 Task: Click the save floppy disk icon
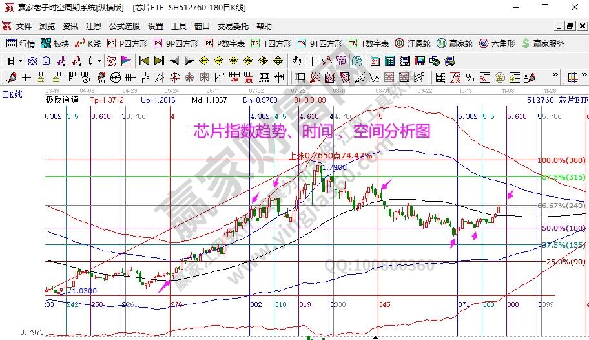pos(418,61)
